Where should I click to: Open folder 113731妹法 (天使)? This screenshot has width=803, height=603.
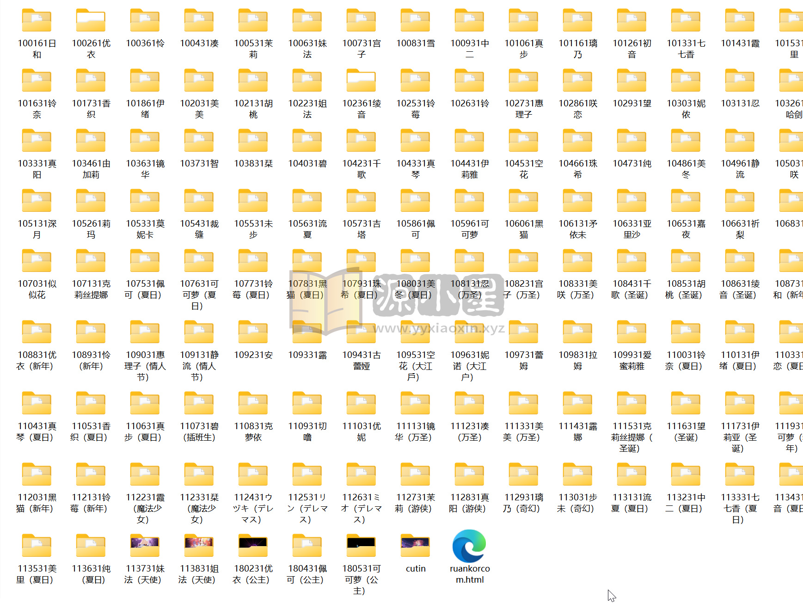(145, 547)
